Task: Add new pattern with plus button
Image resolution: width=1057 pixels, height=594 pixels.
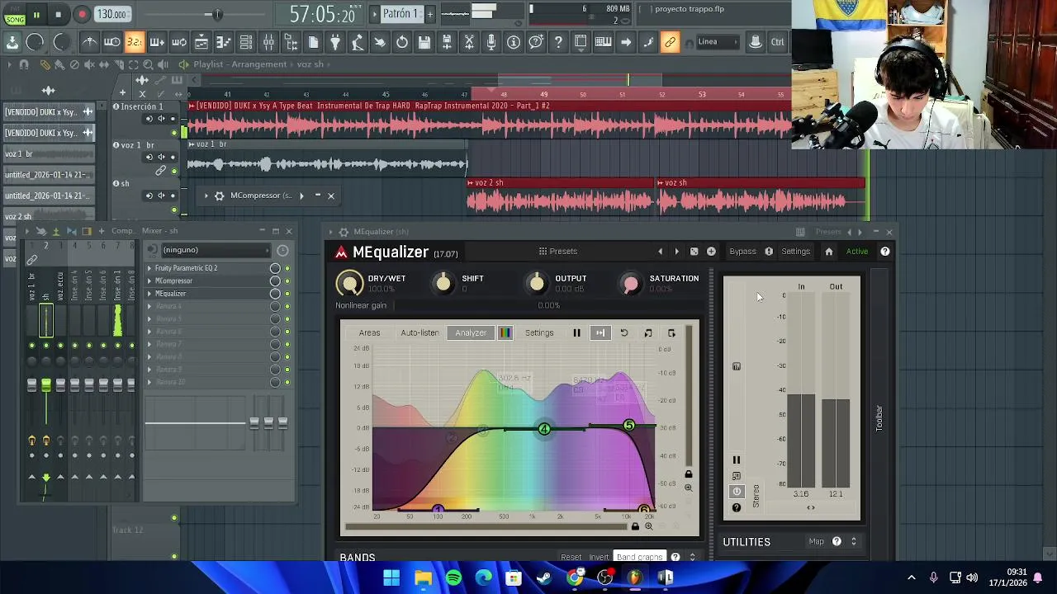Action: [429, 14]
